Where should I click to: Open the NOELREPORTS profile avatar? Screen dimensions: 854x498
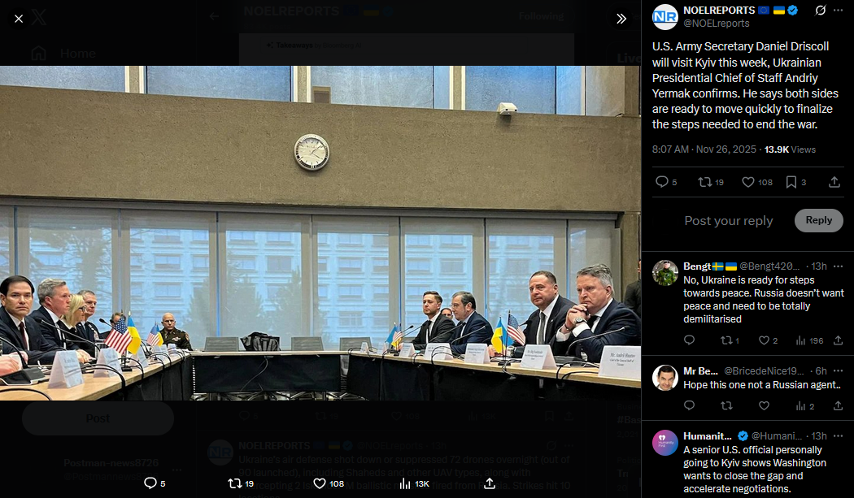coord(665,17)
